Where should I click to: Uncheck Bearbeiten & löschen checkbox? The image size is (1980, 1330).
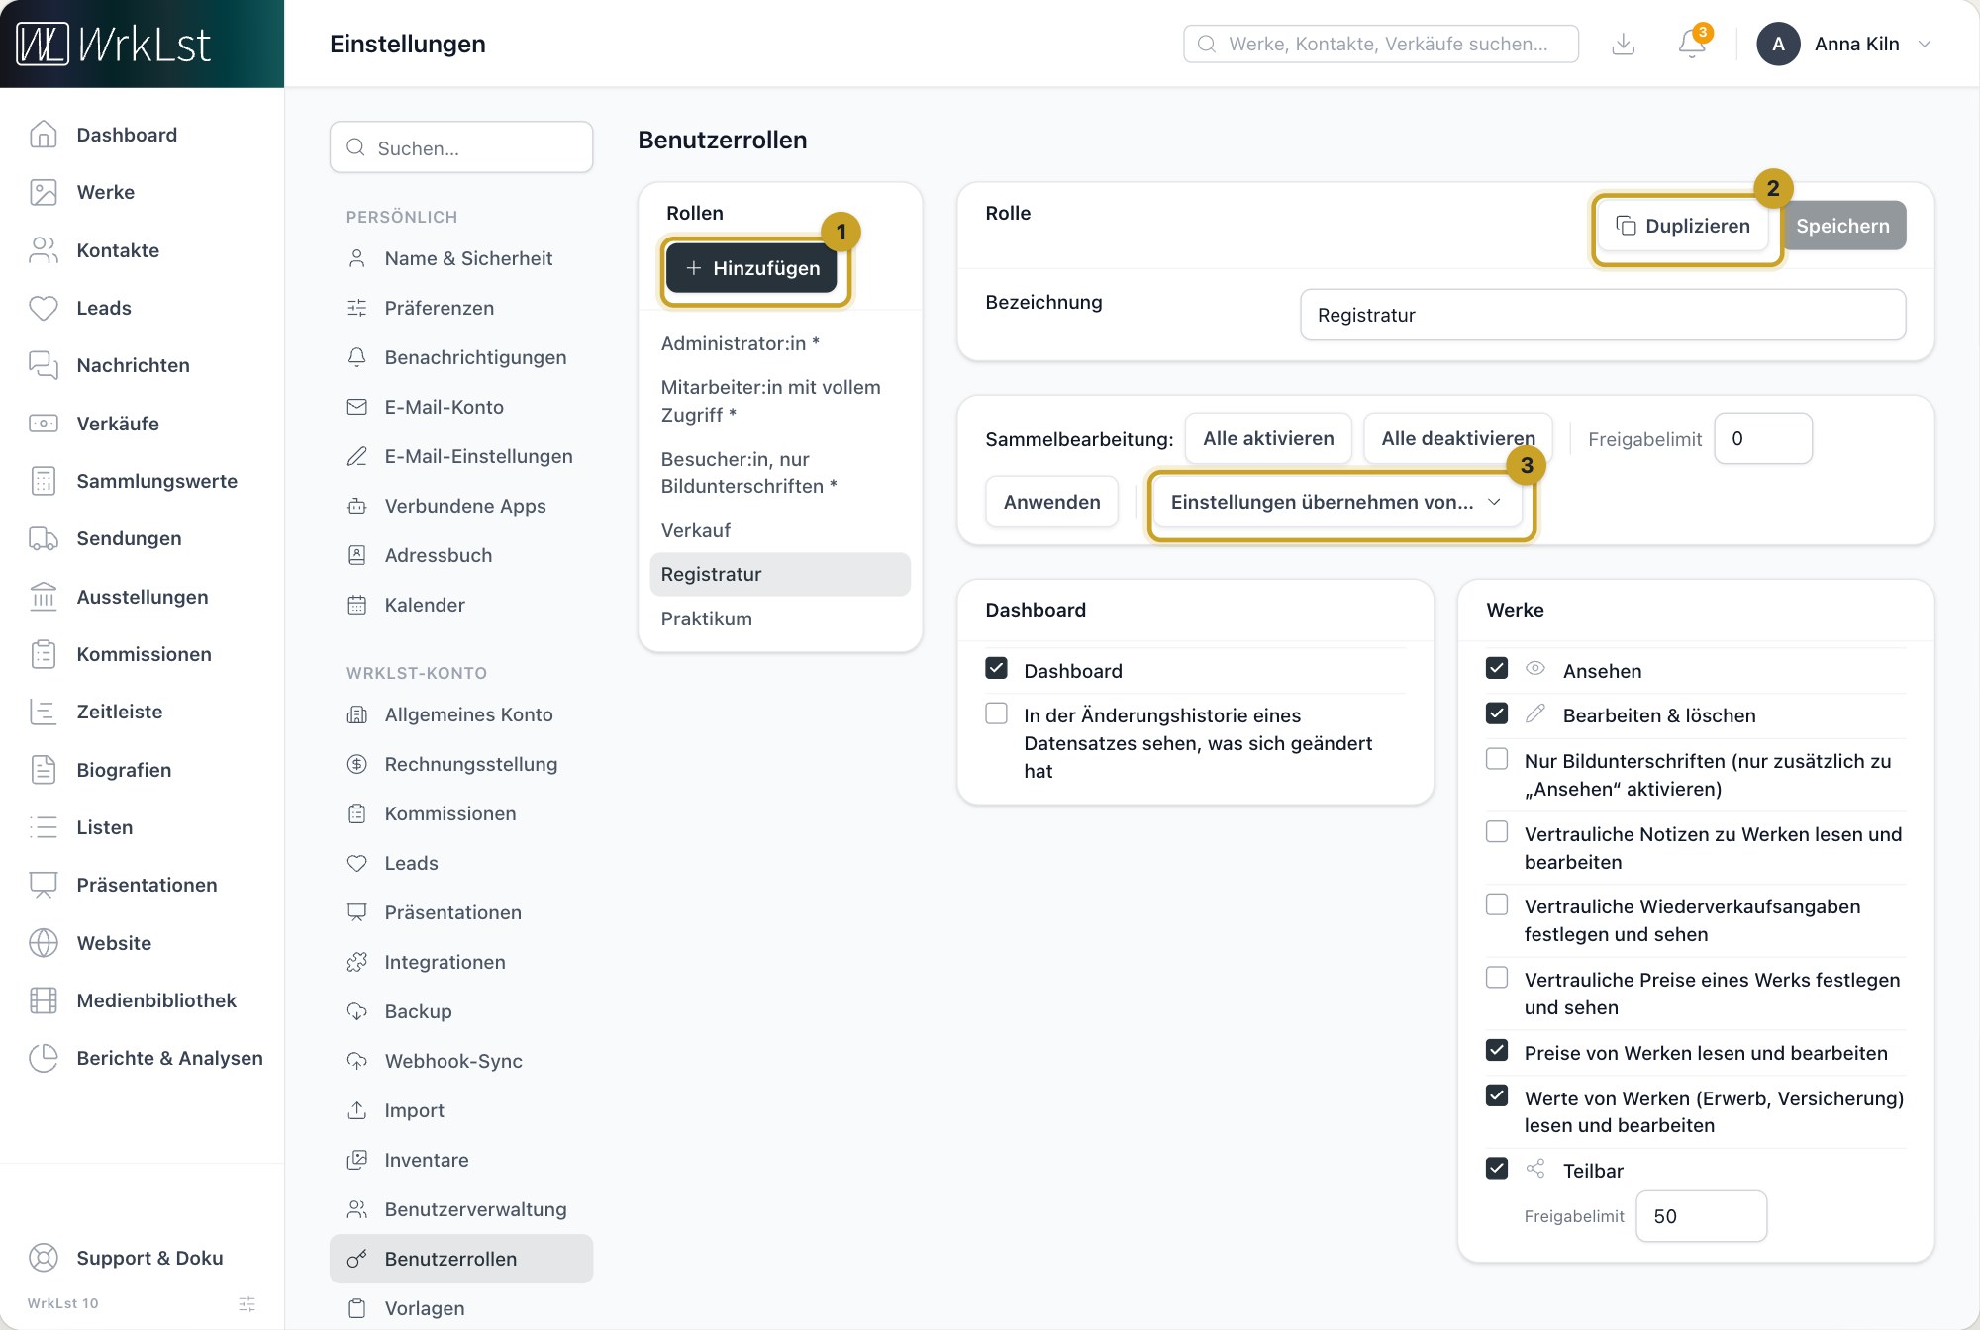(x=1497, y=713)
